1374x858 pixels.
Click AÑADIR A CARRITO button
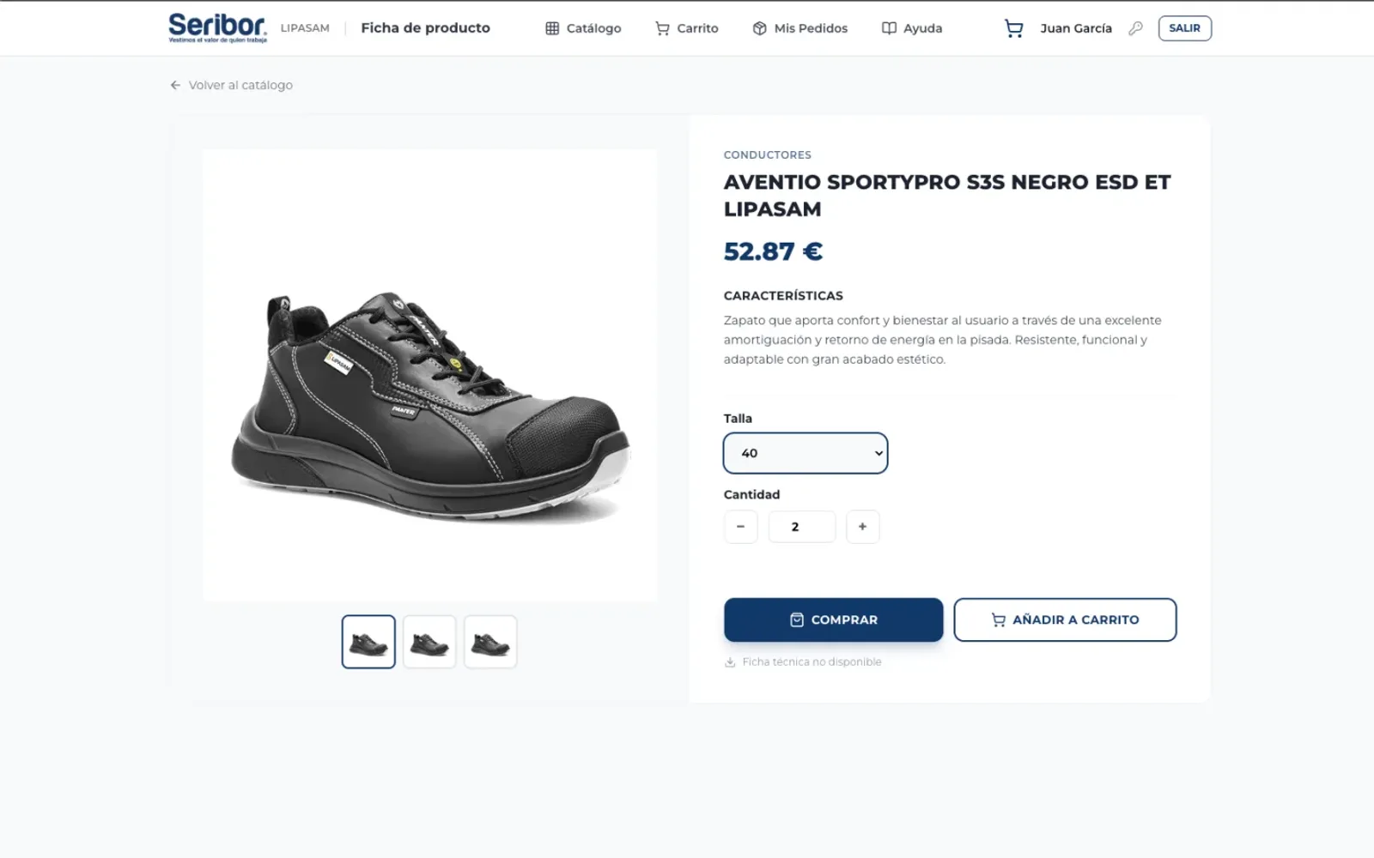pos(1065,619)
